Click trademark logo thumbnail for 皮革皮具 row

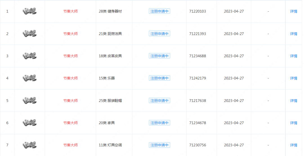[30, 56]
